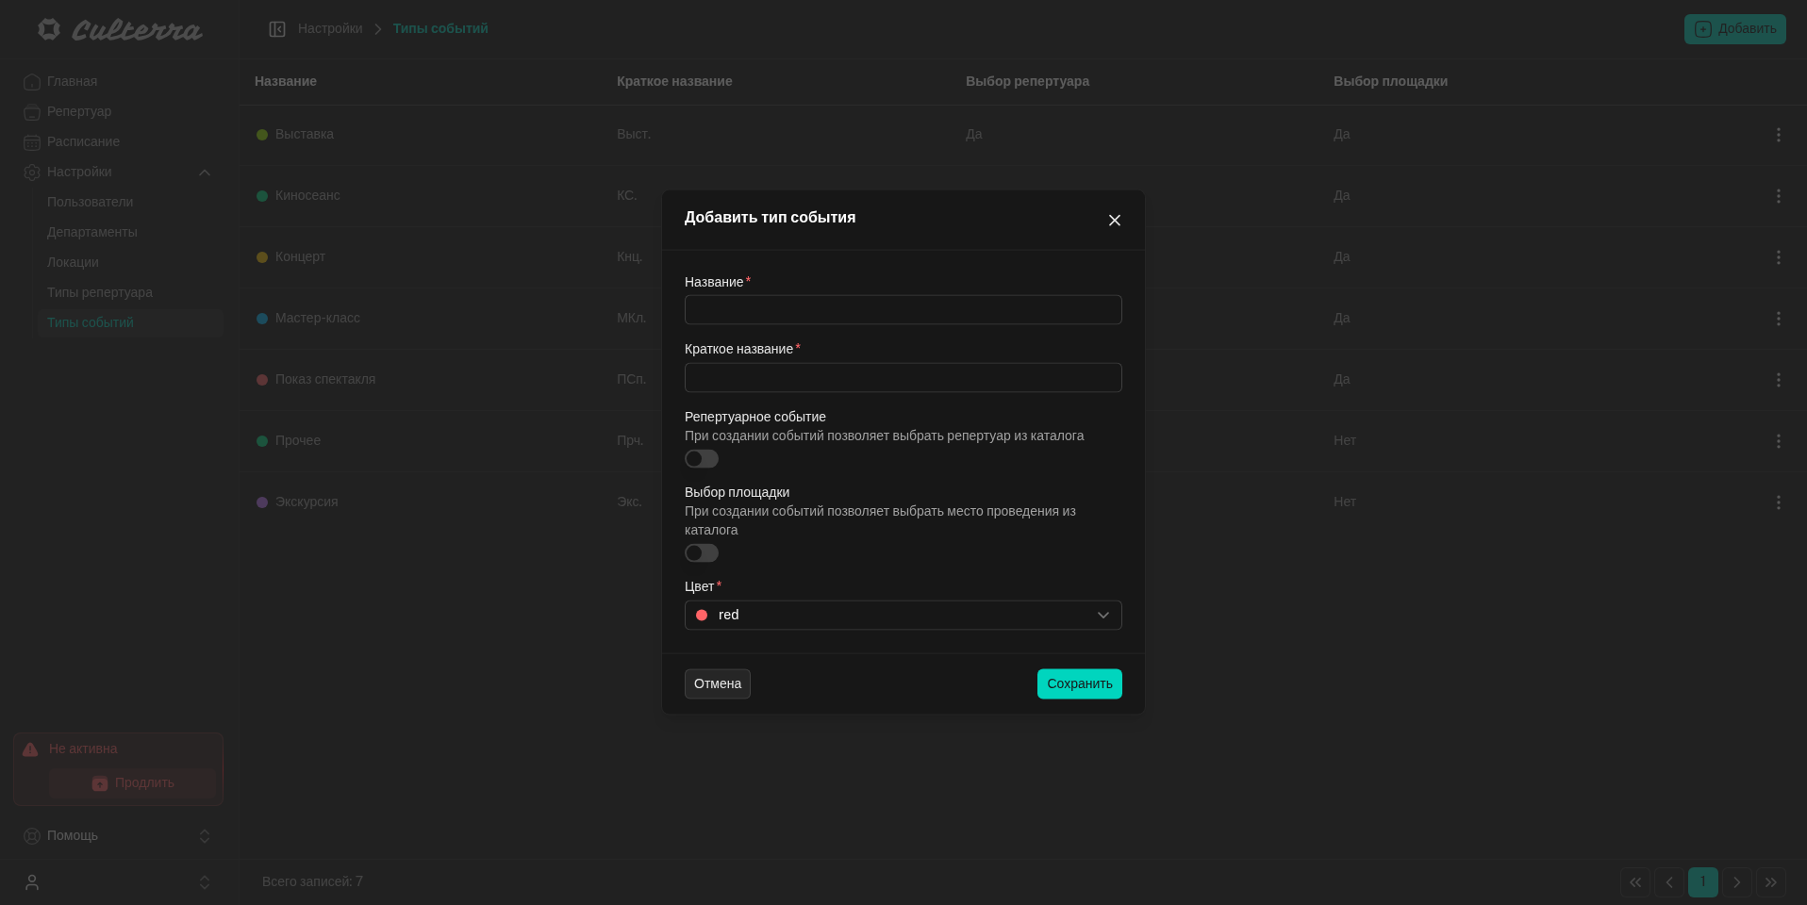The image size is (1807, 905).
Task: Collapse the Настройки sidebar section
Action: pos(204,173)
